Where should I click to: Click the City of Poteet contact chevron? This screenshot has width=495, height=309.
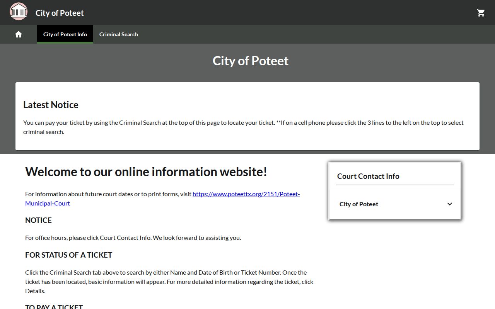click(x=449, y=204)
